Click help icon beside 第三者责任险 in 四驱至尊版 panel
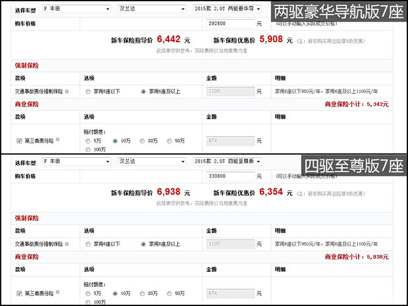 (x=58, y=292)
